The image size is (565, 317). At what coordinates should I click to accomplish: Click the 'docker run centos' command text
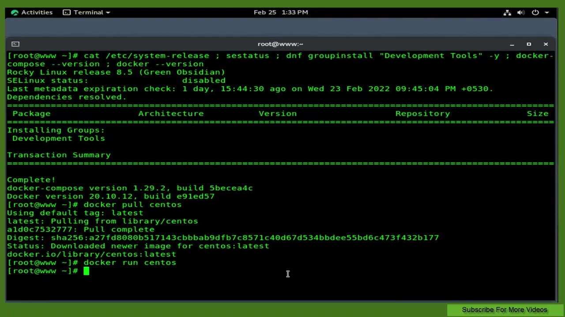(x=130, y=263)
